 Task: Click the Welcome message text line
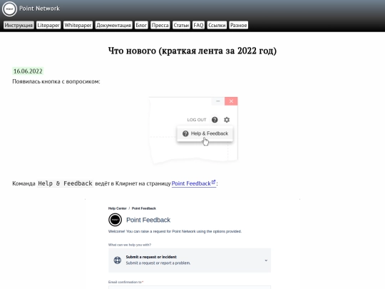(175, 231)
